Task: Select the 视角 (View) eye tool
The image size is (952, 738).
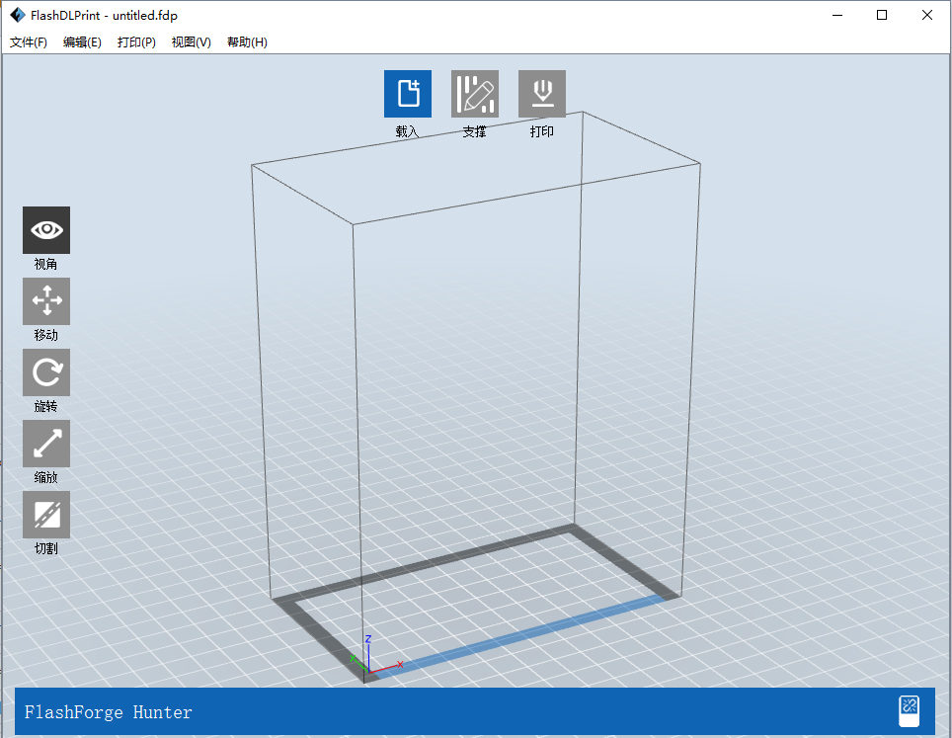Action: pos(46,230)
